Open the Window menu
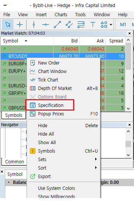Viewport: 134px width, 202px height. [x=102, y=14]
